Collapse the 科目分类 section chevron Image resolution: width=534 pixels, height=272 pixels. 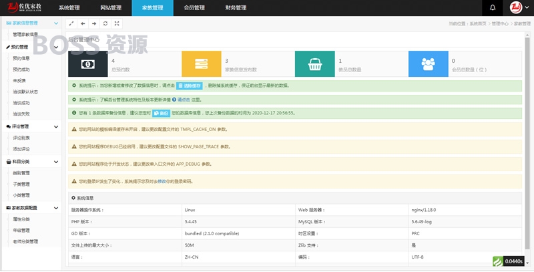56,162
